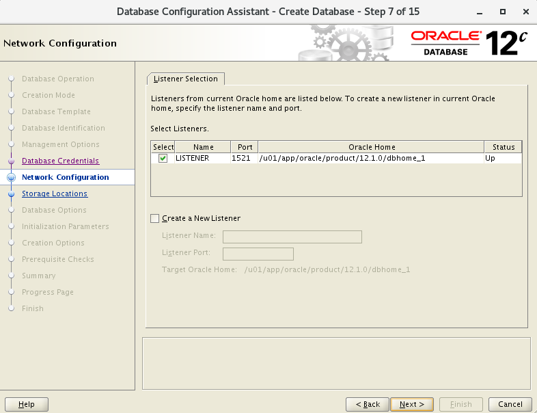This screenshot has width=537, height=413.
Task: Go to Database Credentials step
Action: pos(60,161)
